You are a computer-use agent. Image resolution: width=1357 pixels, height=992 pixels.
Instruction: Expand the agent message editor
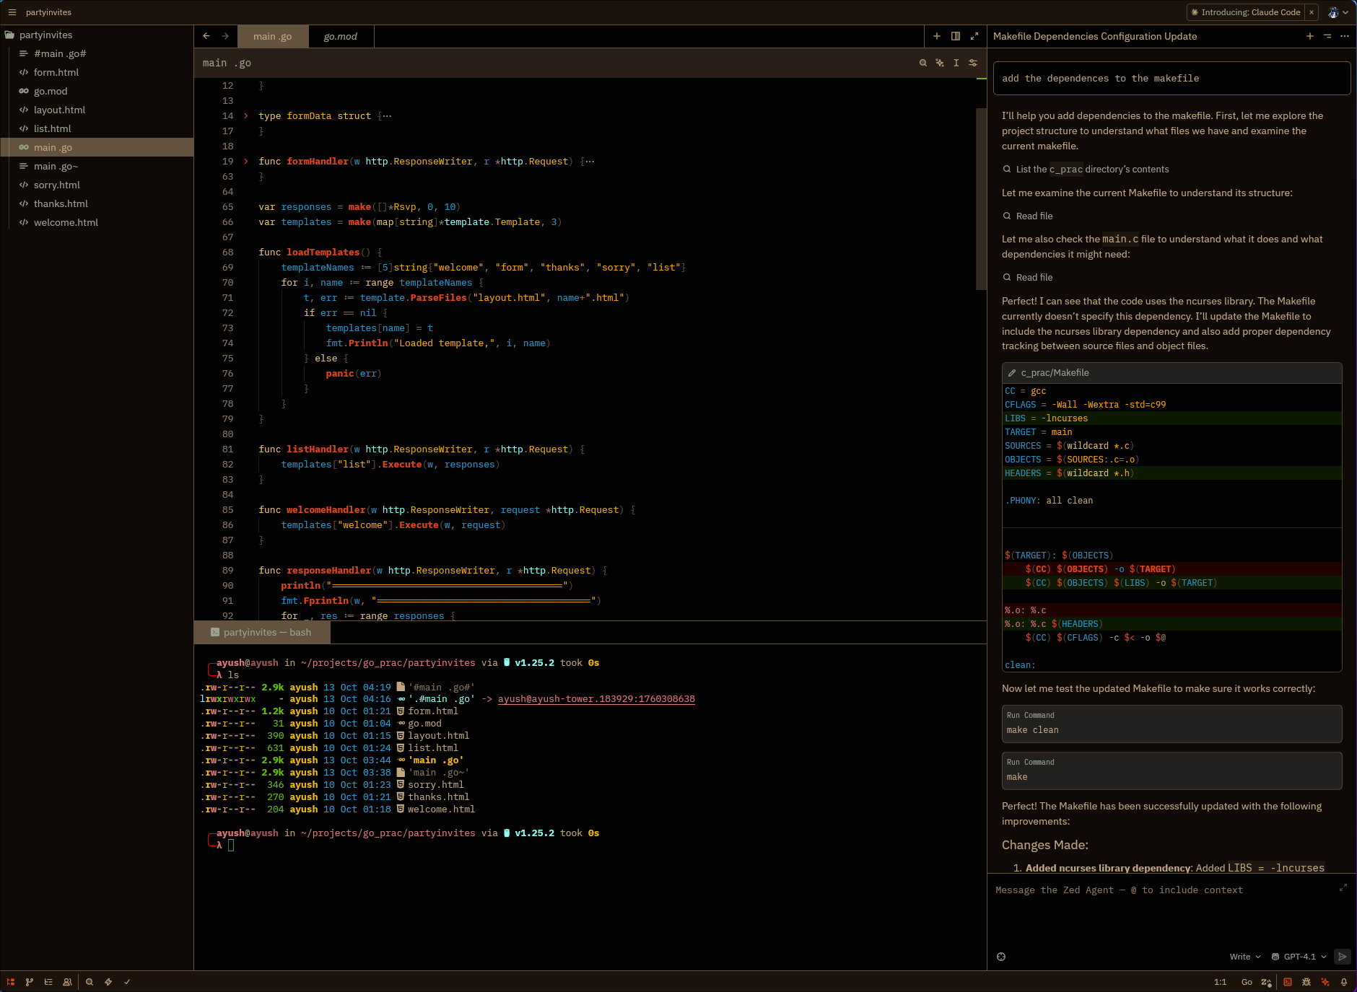(x=1343, y=887)
